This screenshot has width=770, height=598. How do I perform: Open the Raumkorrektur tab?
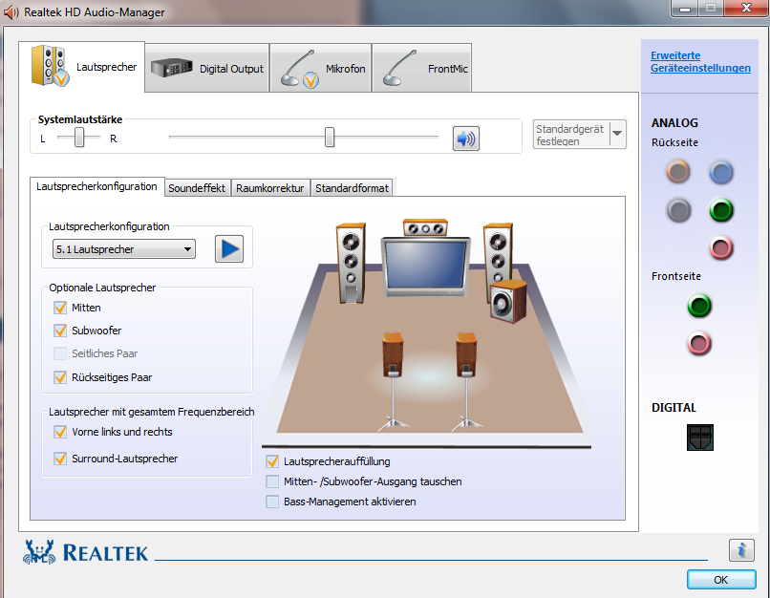pyautogui.click(x=270, y=188)
